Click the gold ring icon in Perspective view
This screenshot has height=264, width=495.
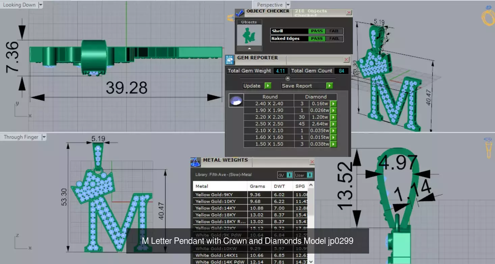(488, 15)
